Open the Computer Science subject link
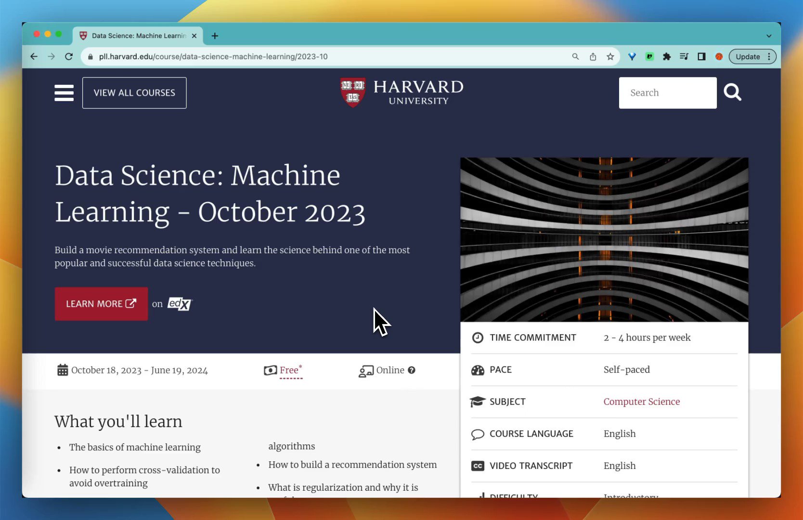 click(642, 402)
